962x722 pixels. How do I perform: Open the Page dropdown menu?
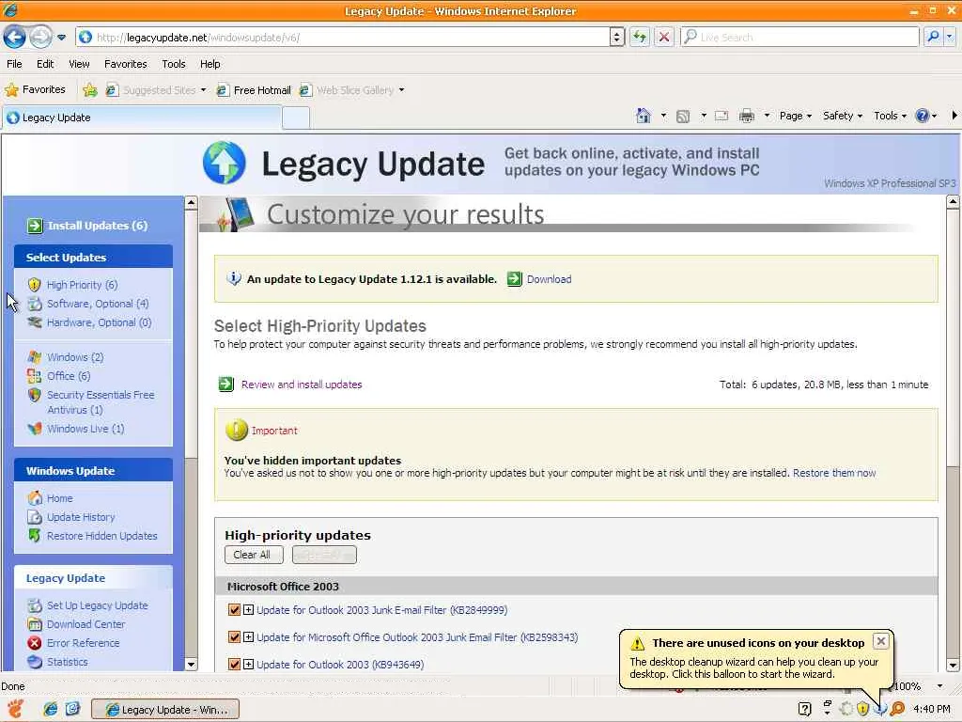(x=795, y=116)
